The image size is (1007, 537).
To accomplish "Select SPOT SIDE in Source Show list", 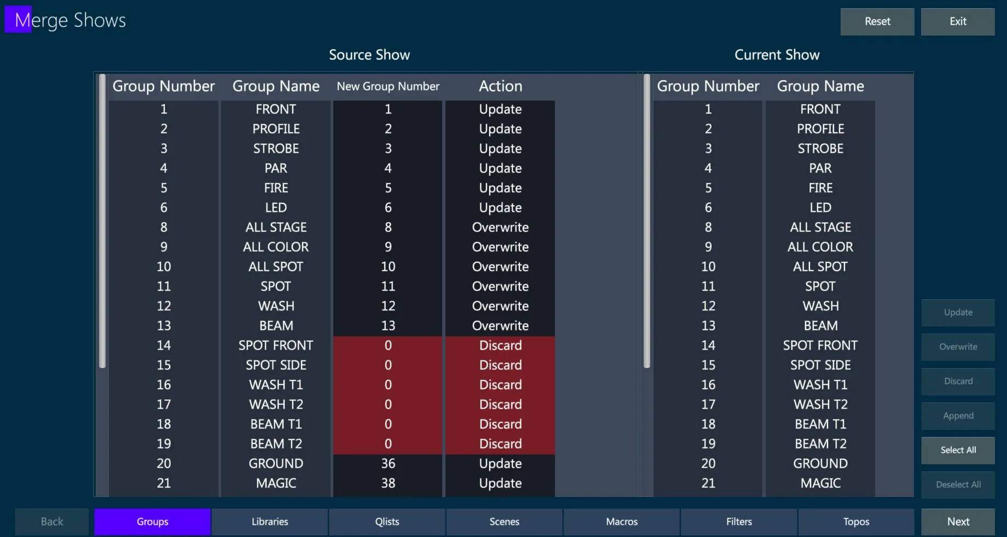I will tap(276, 365).
